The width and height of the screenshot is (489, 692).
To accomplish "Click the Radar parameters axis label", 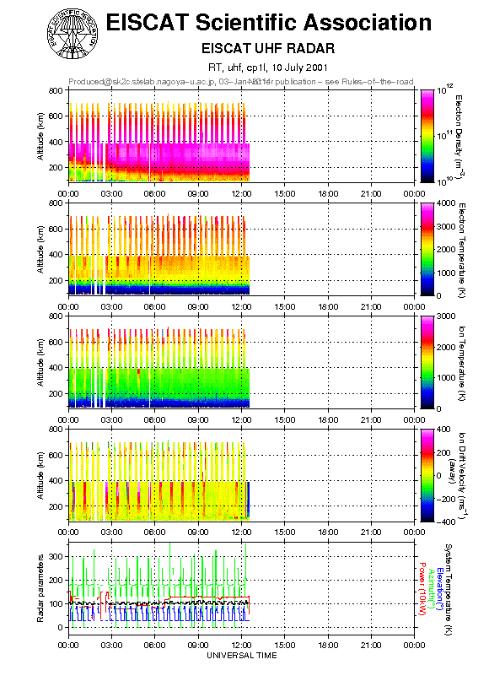I will 40,588.
